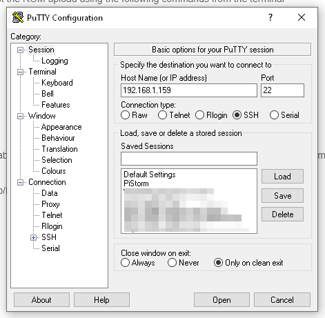Screen dimensions: 325x318
Task: Click the Help button
Action: [x=101, y=300]
